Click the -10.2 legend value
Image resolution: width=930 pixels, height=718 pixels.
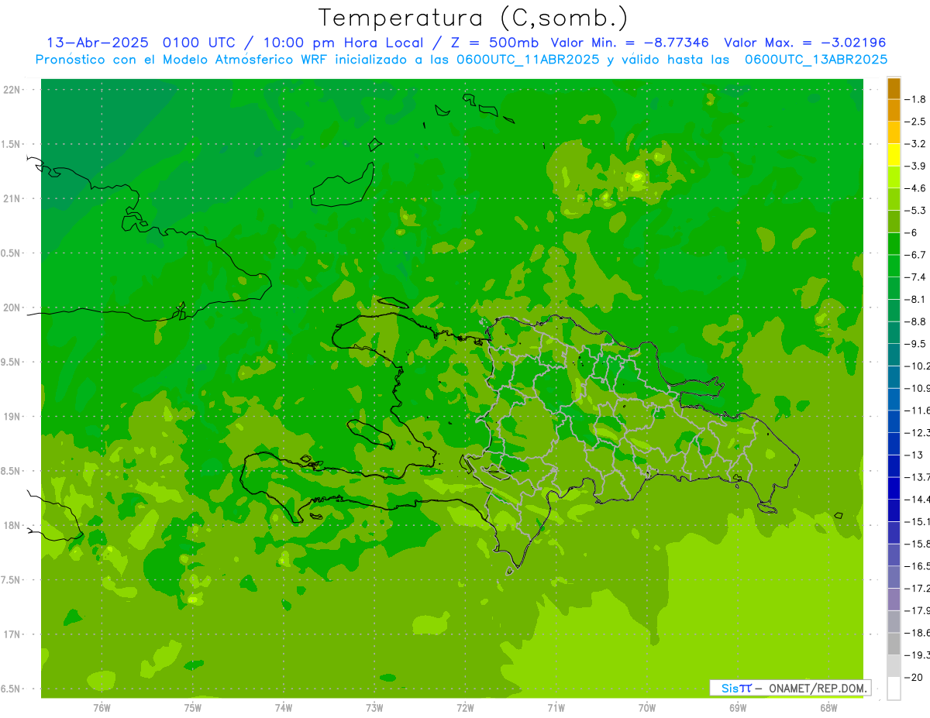click(918, 366)
